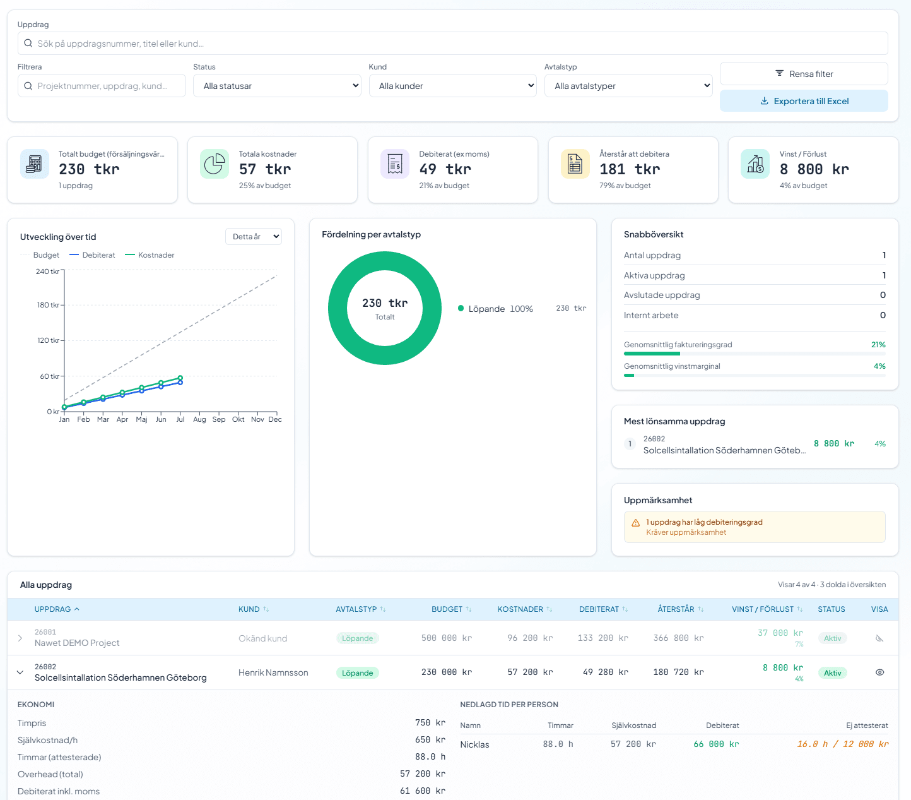Viewport: 911px width, 800px height.
Task: Open the Detta år period dropdown
Action: 254,237
